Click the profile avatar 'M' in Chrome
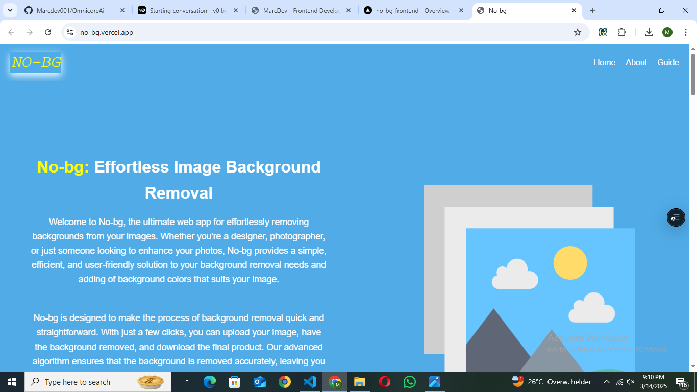 click(x=667, y=32)
